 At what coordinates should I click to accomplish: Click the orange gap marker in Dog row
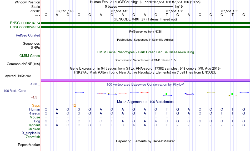pos(74,121)
